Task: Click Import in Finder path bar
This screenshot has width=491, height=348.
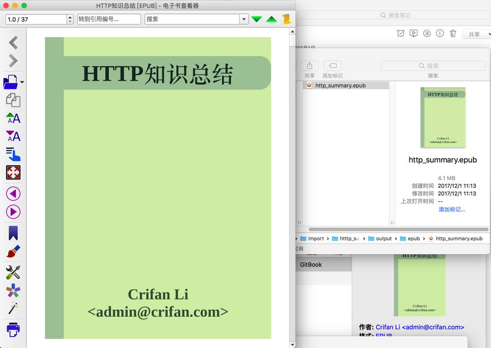Action: pyautogui.click(x=312, y=238)
